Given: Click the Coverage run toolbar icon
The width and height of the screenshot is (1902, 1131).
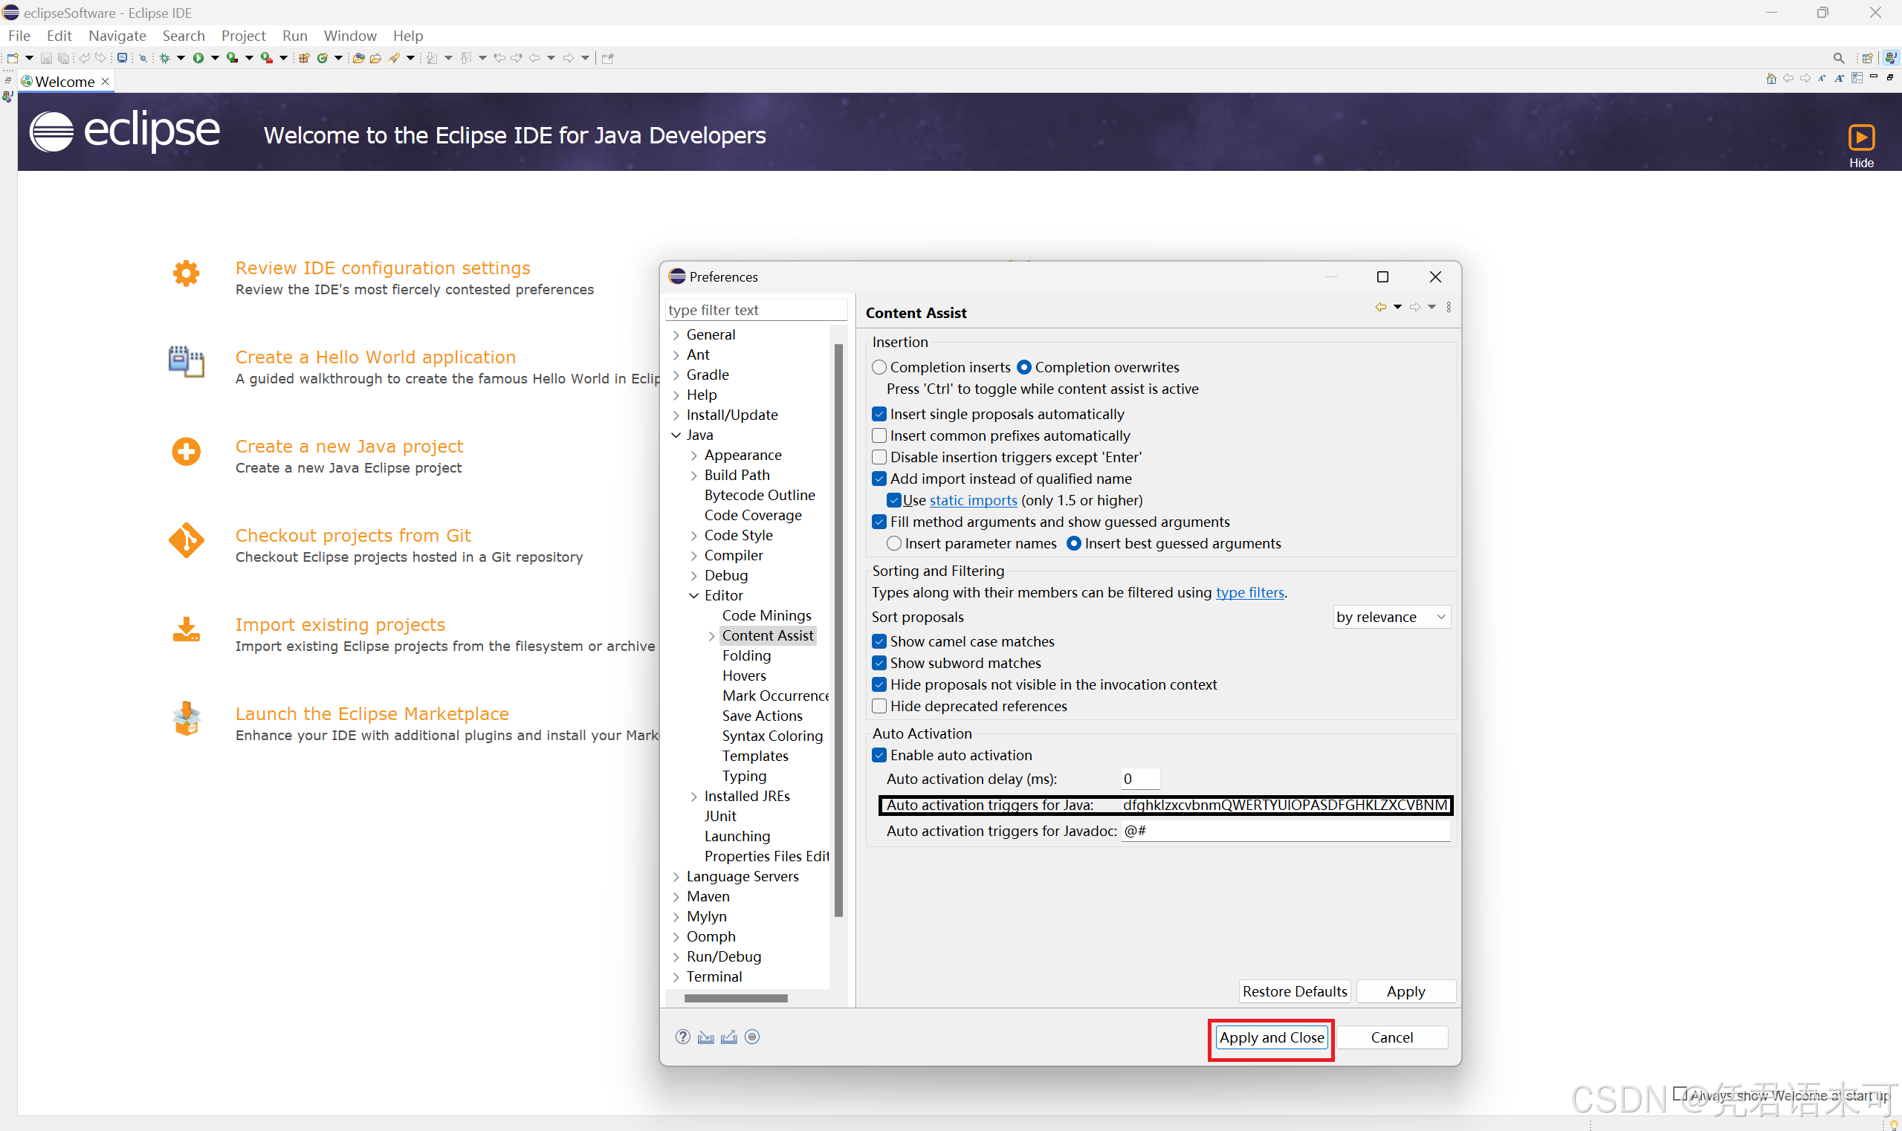Looking at the screenshot, I should click(x=232, y=58).
